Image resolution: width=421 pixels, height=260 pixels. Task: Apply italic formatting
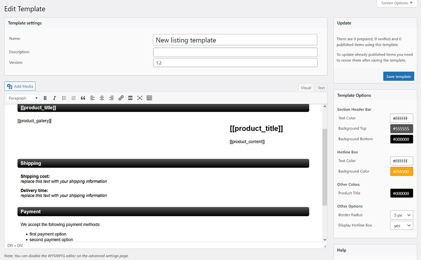coord(54,98)
